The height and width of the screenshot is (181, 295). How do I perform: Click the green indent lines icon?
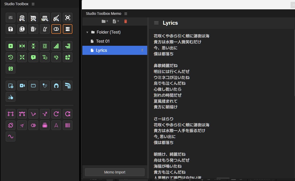45,46
